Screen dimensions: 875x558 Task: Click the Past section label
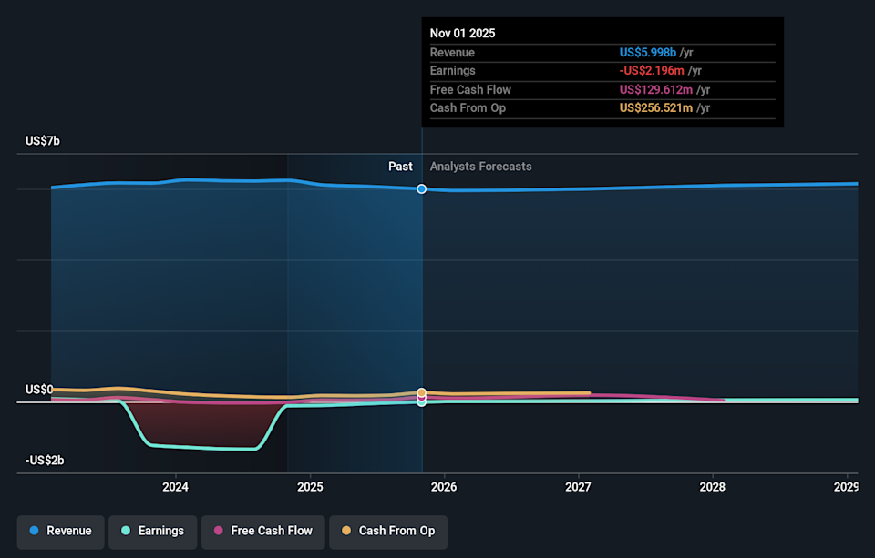[400, 167]
